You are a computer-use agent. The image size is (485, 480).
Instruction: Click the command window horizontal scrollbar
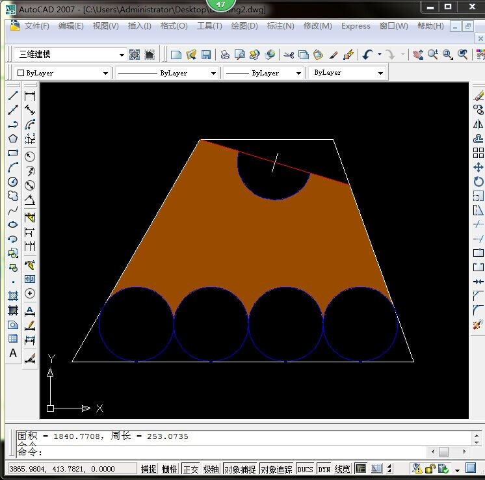[443, 451]
